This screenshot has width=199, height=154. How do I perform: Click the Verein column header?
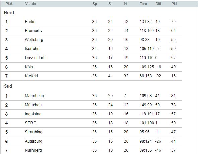30,4
